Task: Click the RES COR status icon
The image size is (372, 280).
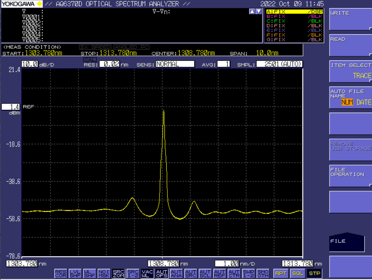Action: (x=60, y=273)
